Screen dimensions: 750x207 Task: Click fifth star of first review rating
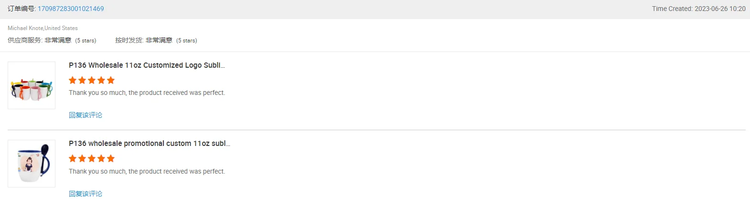point(111,80)
